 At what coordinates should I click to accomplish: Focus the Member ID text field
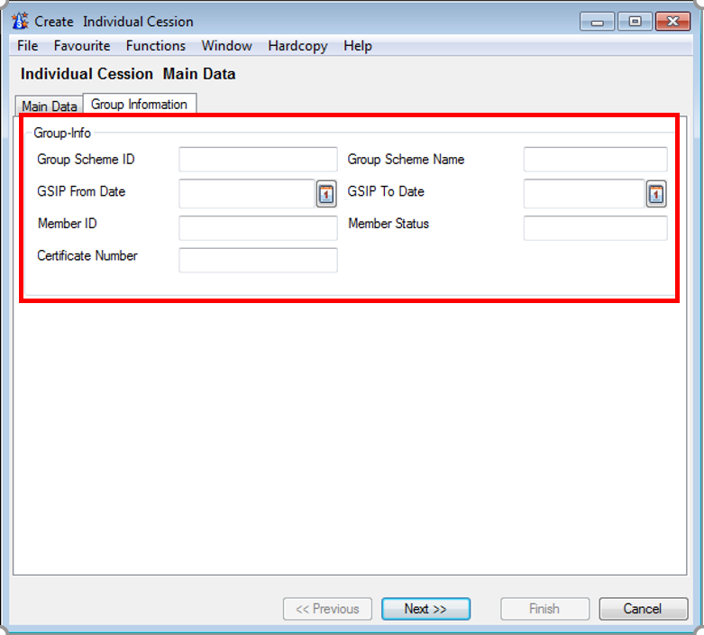(258, 228)
